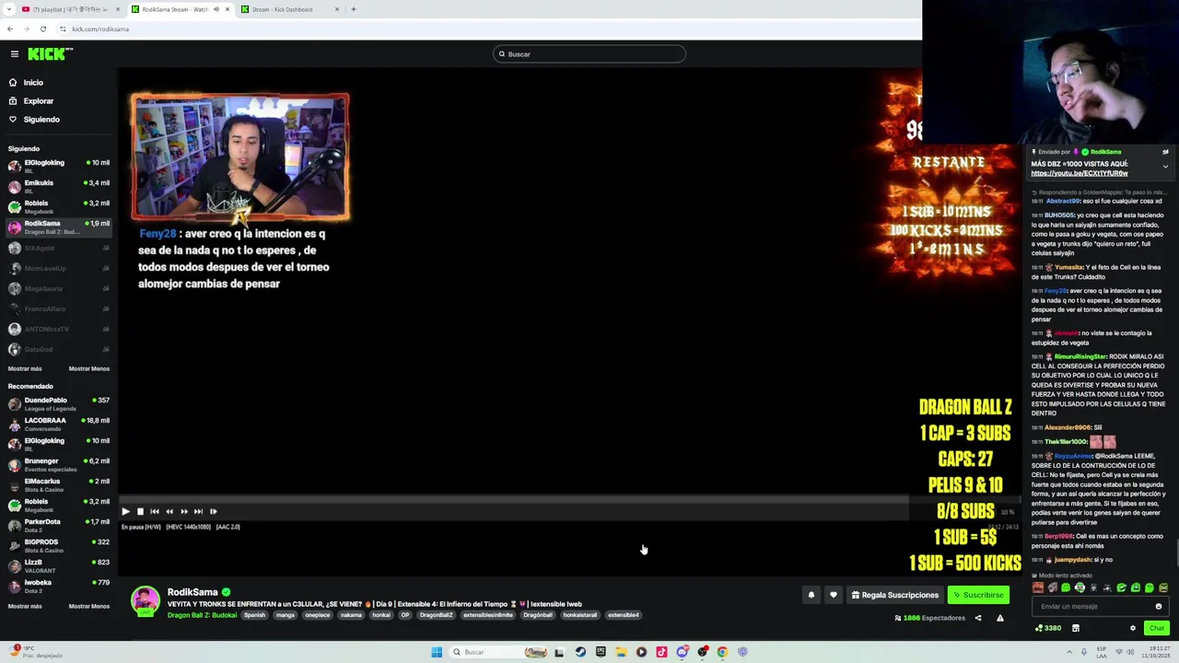
Task: Open Windows Start menu
Action: point(437,652)
